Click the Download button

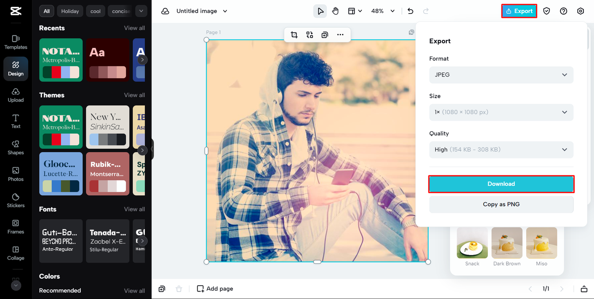pos(501,184)
